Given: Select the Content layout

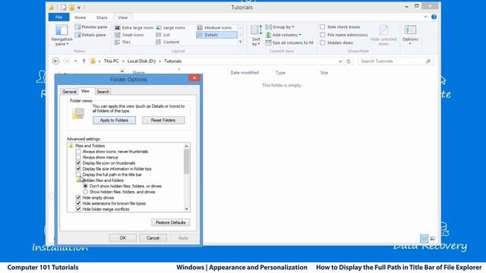Looking at the screenshot, I should pos(168,42).
